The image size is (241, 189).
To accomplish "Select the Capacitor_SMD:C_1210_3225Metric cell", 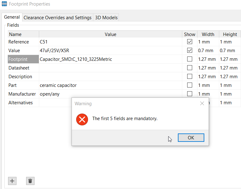I will pyautogui.click(x=110, y=59).
